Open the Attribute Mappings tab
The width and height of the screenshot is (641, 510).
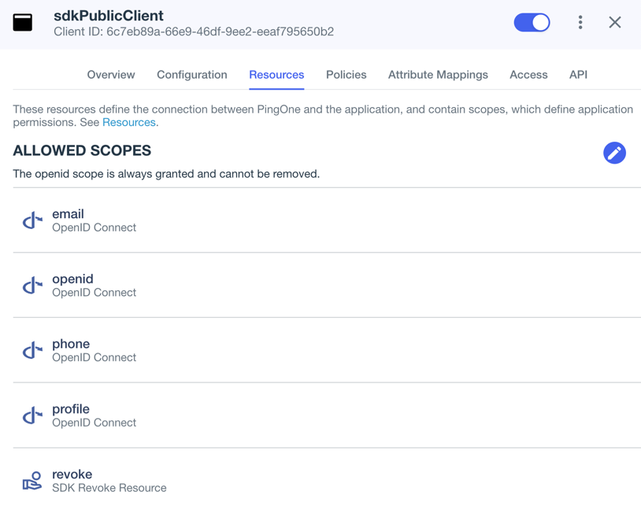point(438,75)
